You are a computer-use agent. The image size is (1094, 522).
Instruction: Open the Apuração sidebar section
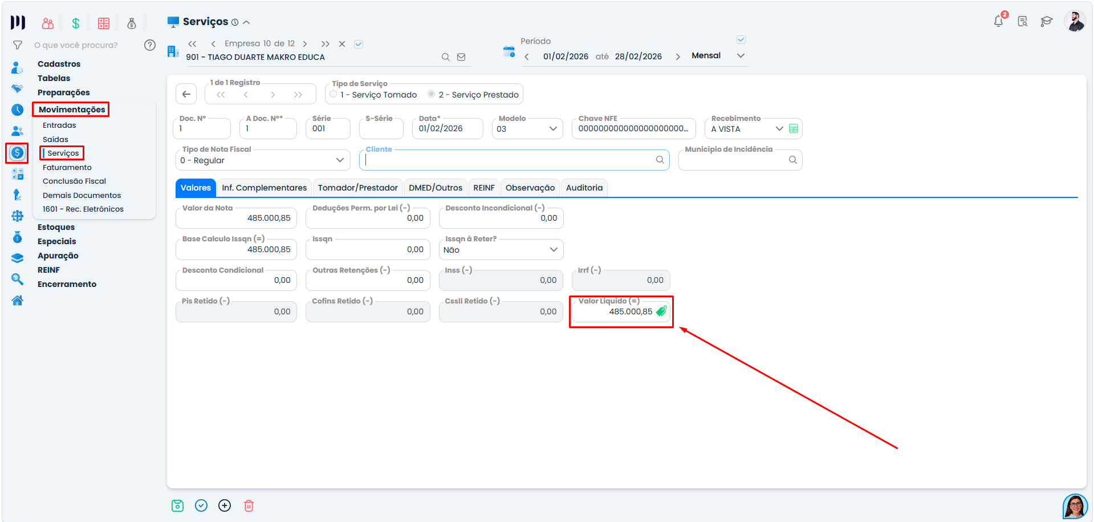[58, 256]
